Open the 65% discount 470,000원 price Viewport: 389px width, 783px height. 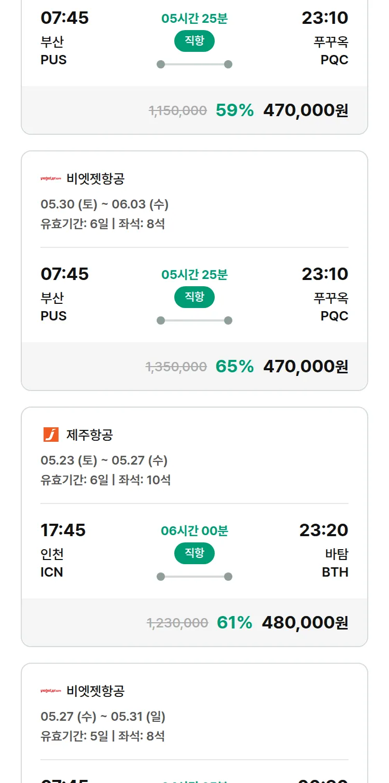[306, 366]
